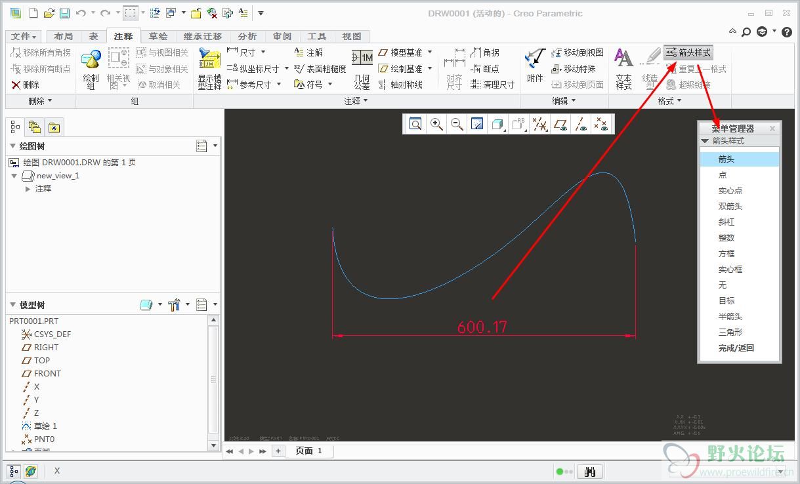Click the 删除 button

coord(26,85)
